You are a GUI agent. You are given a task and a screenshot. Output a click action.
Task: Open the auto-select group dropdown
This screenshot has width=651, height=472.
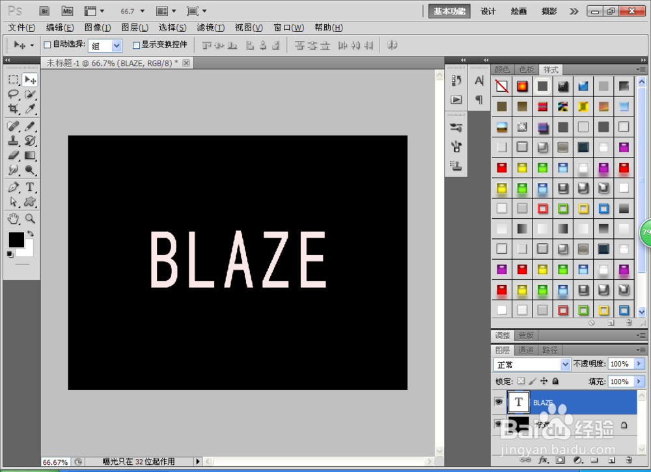click(117, 46)
